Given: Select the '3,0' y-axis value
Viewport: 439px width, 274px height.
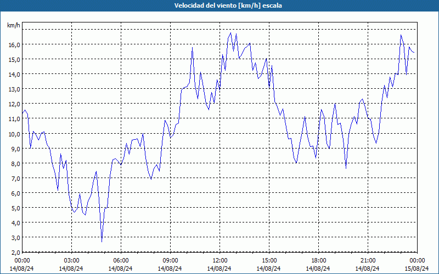Looking at the screenshot, I should click(x=15, y=238).
